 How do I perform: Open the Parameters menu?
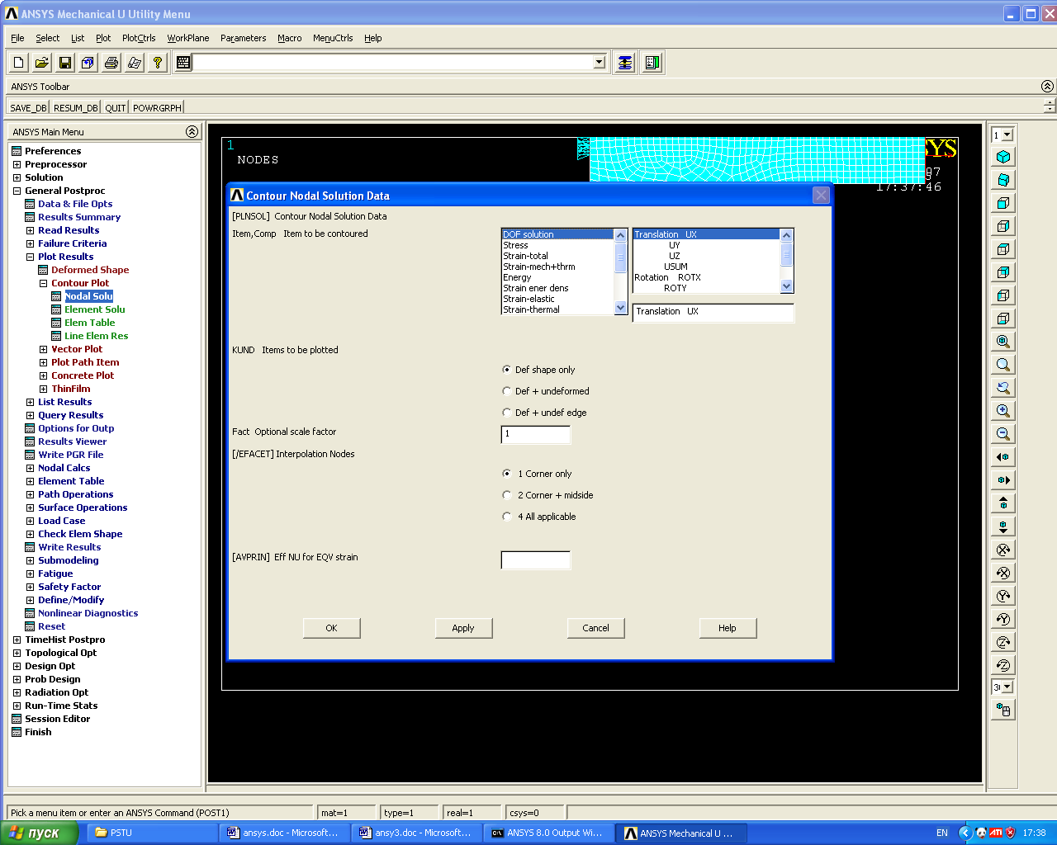click(243, 38)
